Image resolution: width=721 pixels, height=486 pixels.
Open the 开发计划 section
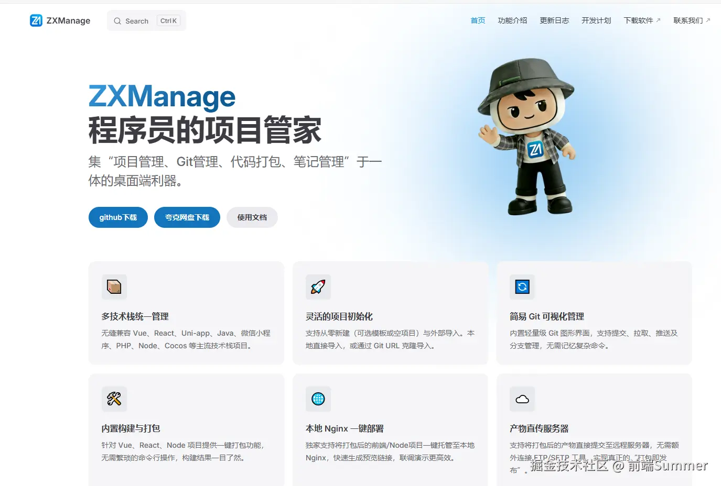(596, 20)
